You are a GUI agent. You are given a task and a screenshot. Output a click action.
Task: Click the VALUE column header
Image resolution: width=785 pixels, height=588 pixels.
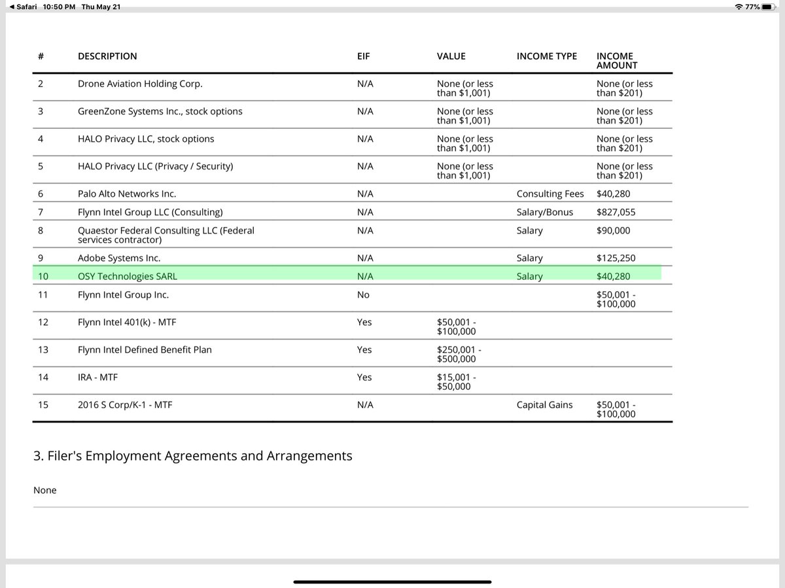pos(451,56)
